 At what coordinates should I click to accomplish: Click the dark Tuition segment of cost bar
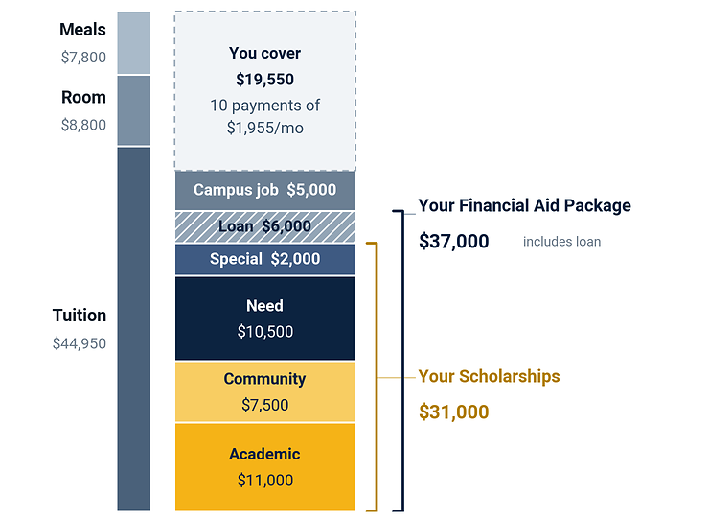pos(134,329)
